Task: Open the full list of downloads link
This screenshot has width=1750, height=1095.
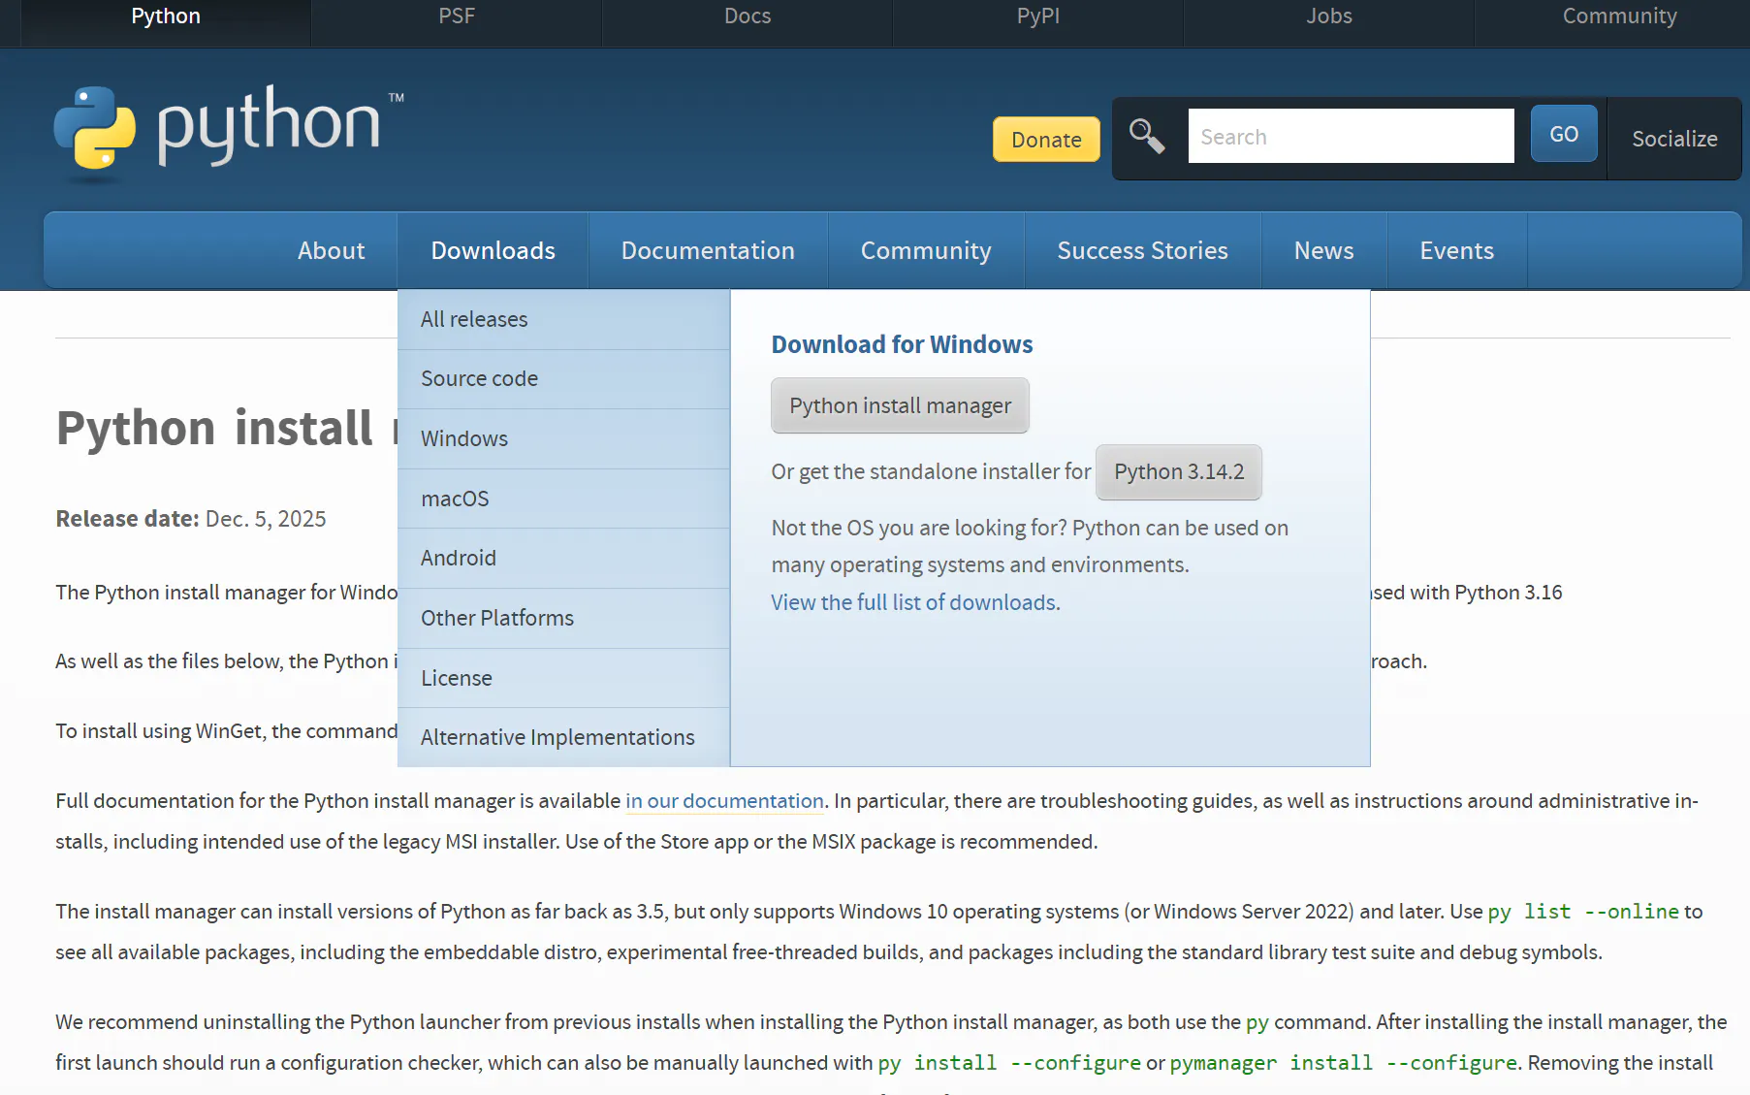Action: [x=912, y=602]
